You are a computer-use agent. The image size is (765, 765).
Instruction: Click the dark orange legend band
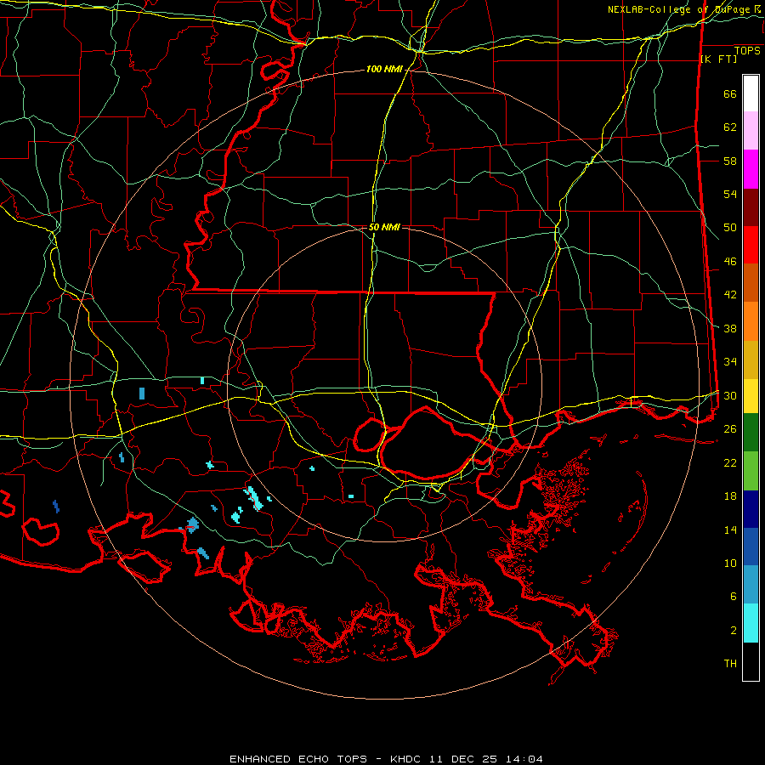751,283
